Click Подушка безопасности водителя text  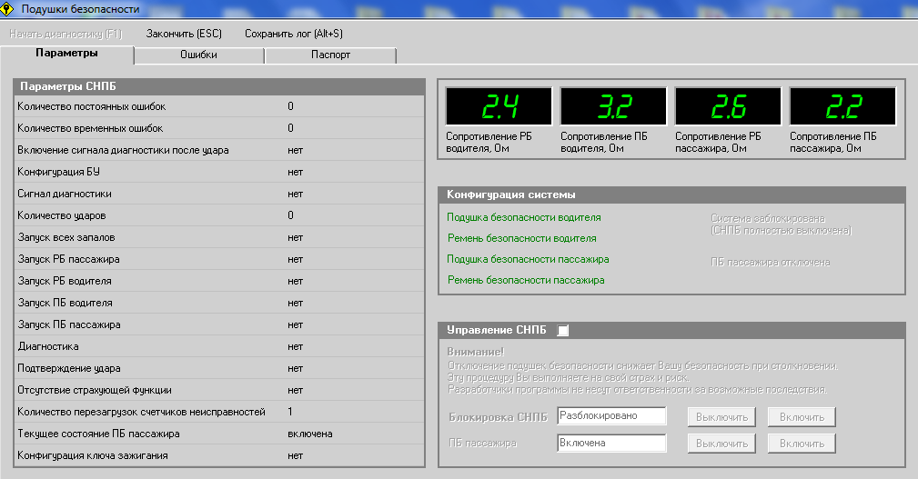524,217
